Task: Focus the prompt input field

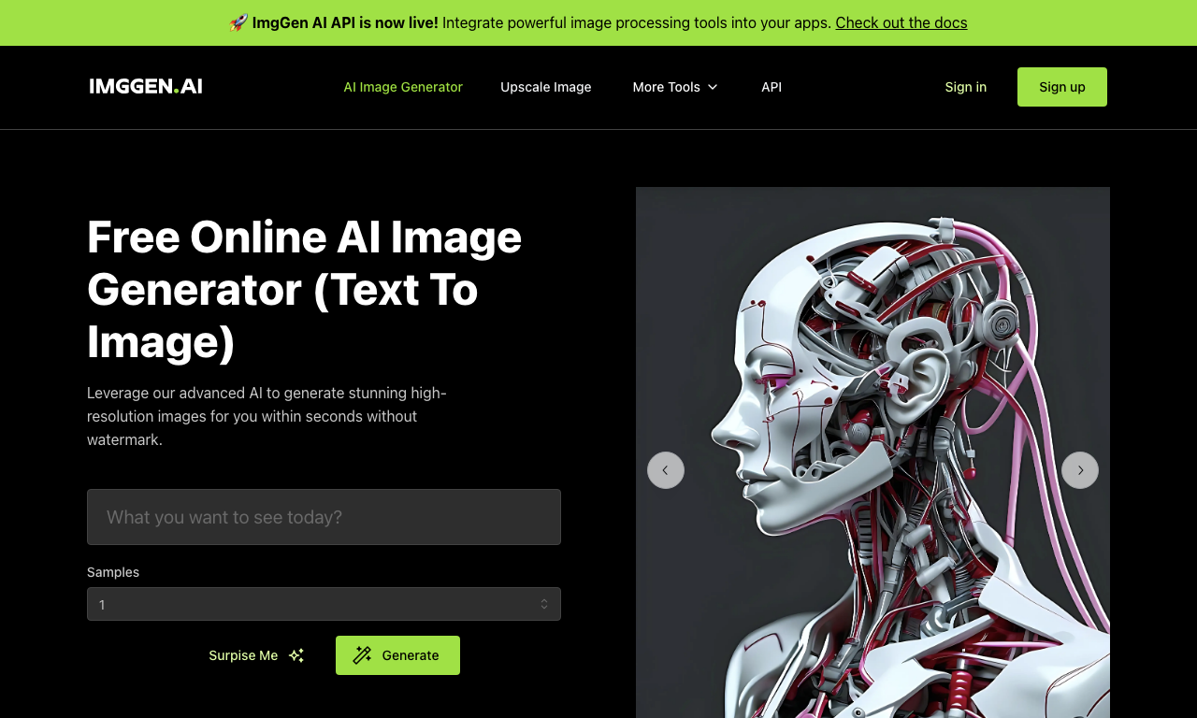Action: (x=324, y=517)
